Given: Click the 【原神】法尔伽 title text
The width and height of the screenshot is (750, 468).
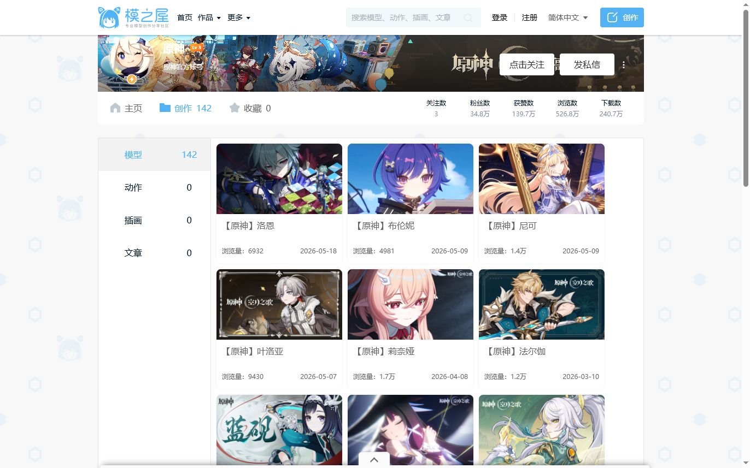Looking at the screenshot, I should (515, 351).
